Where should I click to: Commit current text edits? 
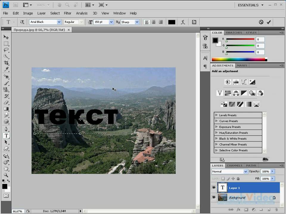(x=269, y=22)
